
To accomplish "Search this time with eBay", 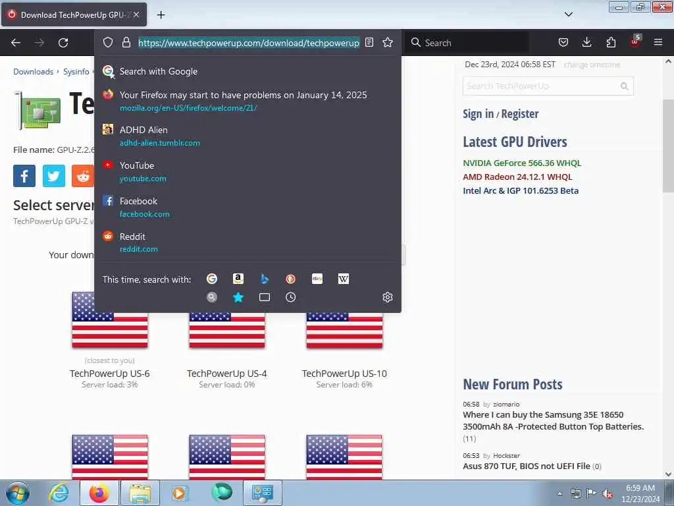I will coord(317,279).
